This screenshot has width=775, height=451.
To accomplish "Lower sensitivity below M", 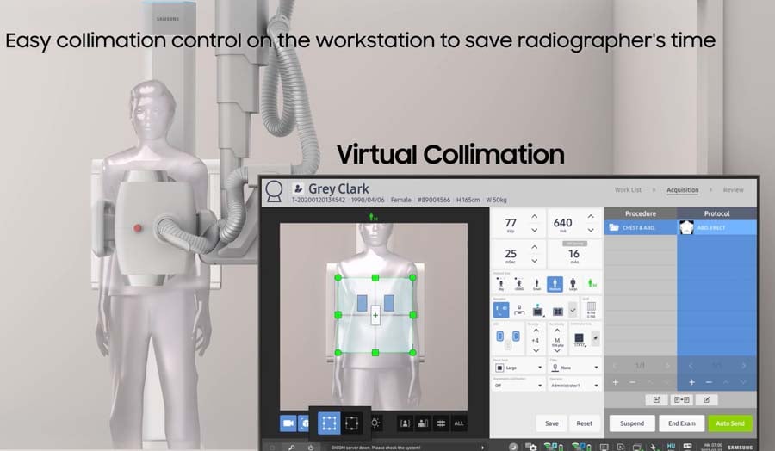I will [557, 350].
